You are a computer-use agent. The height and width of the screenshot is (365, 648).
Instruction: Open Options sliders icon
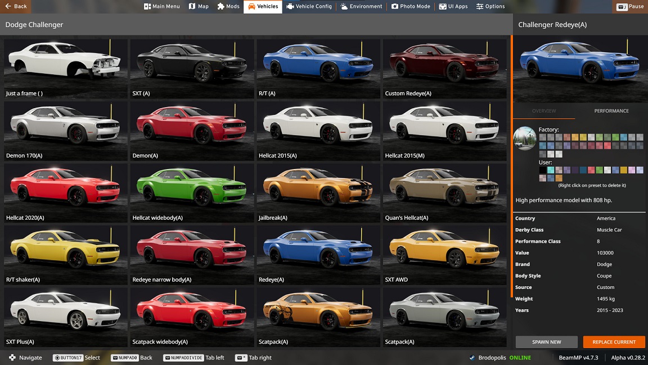480,7
